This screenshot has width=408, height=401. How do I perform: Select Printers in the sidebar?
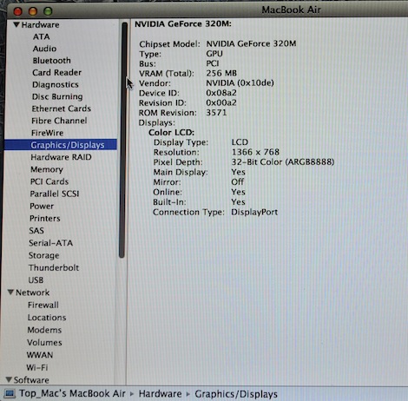coord(44,218)
